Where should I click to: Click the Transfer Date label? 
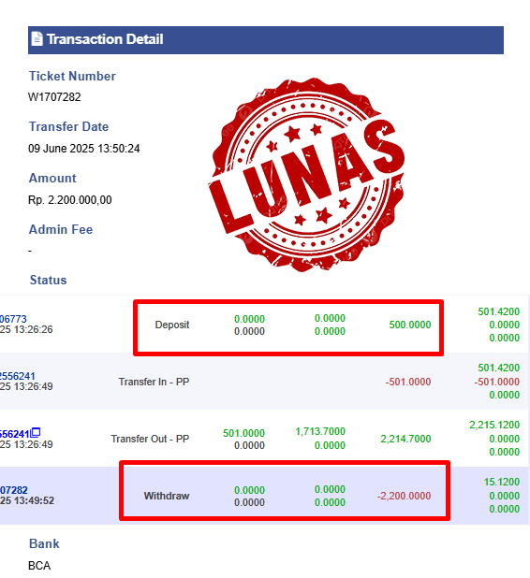[x=68, y=126]
